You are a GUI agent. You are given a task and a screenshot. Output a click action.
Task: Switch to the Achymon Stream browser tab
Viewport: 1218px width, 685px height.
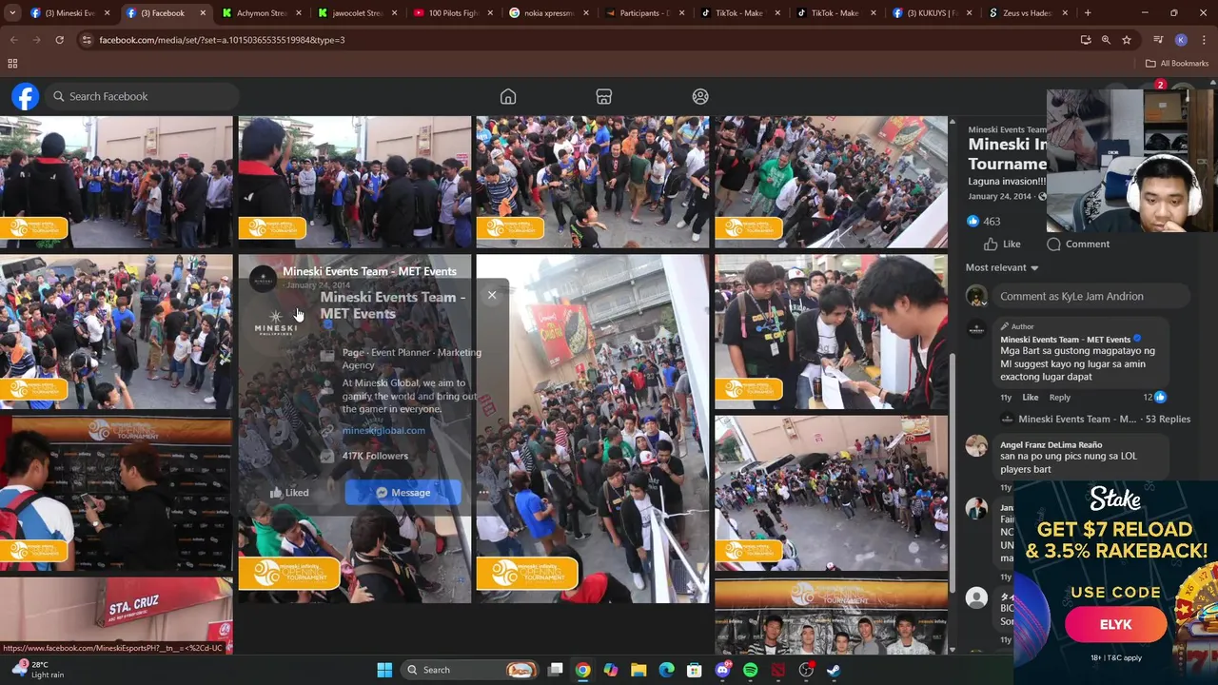pos(255,13)
